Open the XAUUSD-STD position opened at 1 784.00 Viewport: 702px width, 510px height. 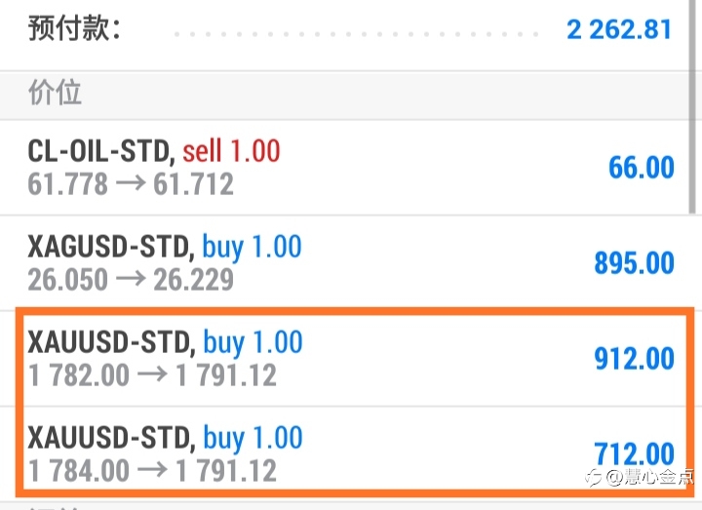tap(354, 448)
